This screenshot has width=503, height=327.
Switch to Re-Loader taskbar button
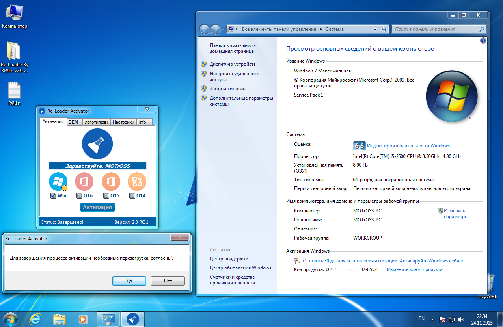132,318
